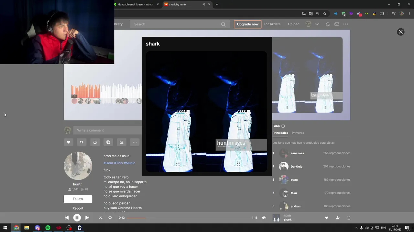Open the For Artists page

point(272,24)
